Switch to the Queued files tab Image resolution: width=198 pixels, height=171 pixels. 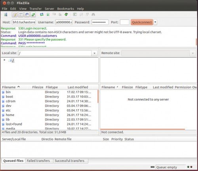click(13, 161)
